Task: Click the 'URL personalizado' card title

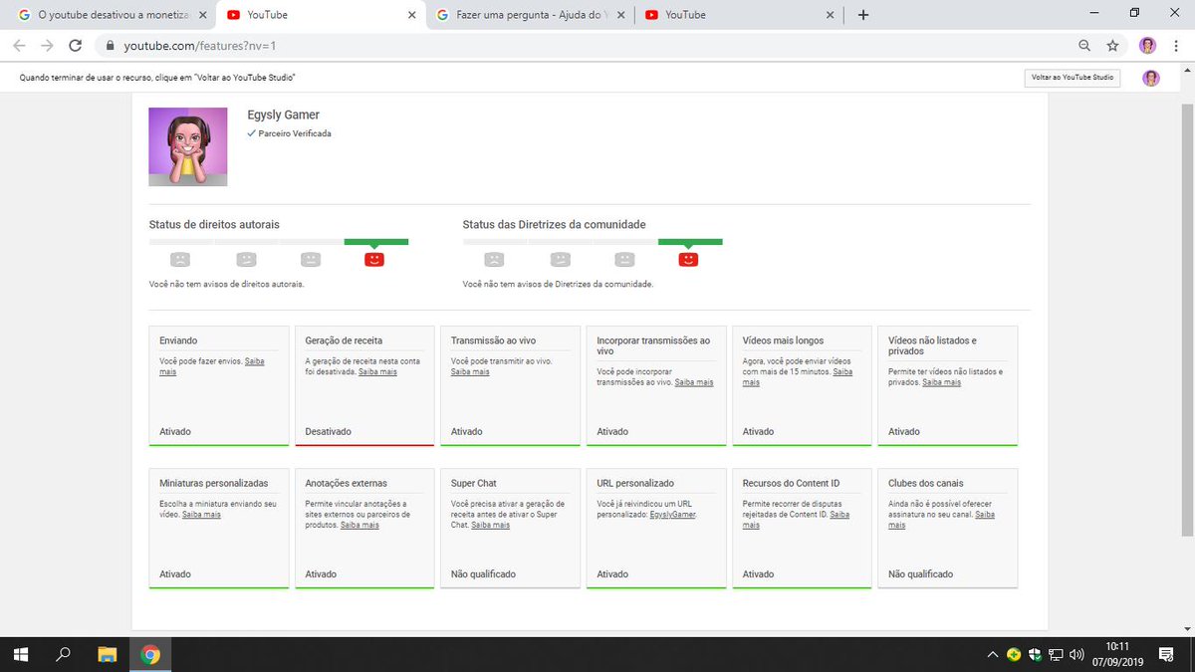Action: [x=635, y=483]
